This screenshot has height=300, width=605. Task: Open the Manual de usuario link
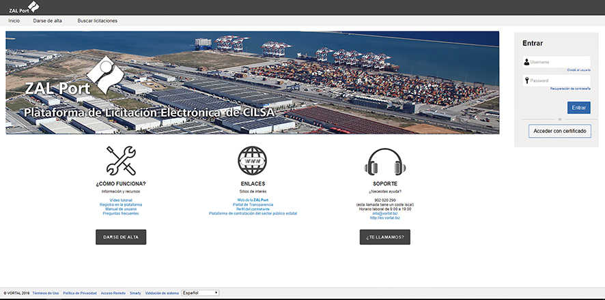point(121,209)
